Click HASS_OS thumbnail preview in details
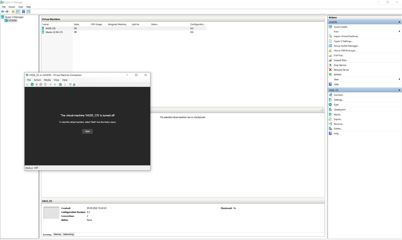The image size is (402, 240). tap(51, 213)
